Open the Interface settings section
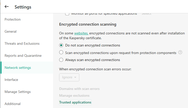Screen dimensions: 188x108 click(11, 80)
